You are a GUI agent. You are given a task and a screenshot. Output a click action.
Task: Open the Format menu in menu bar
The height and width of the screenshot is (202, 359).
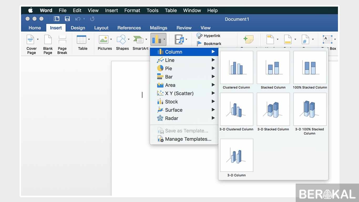coord(132,10)
